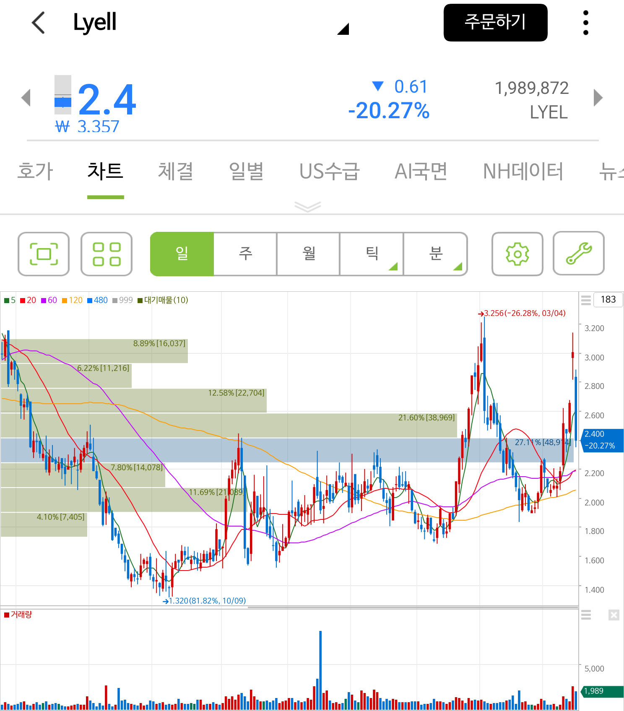Tap the 주문하기 order button

click(x=496, y=23)
